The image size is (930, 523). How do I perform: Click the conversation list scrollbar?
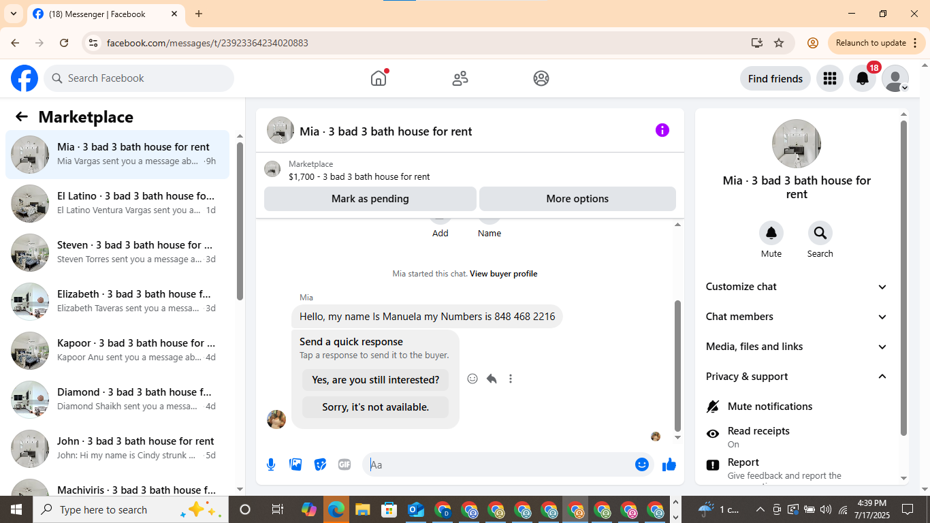point(240,221)
